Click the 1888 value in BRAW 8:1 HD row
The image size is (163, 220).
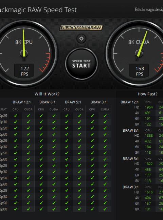(x=149, y=135)
